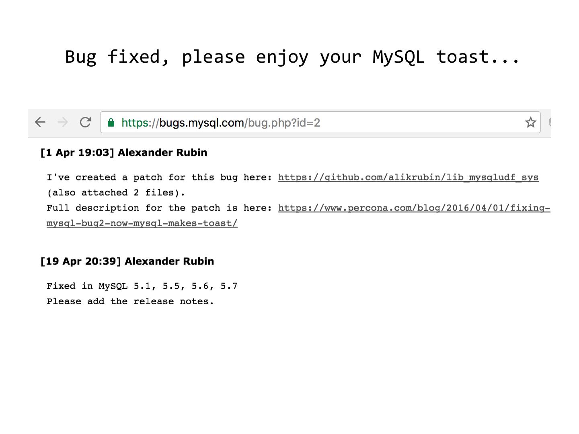Click the slide title about MySQL toast
Image resolution: width=579 pixels, height=434 pixels.
click(292, 57)
